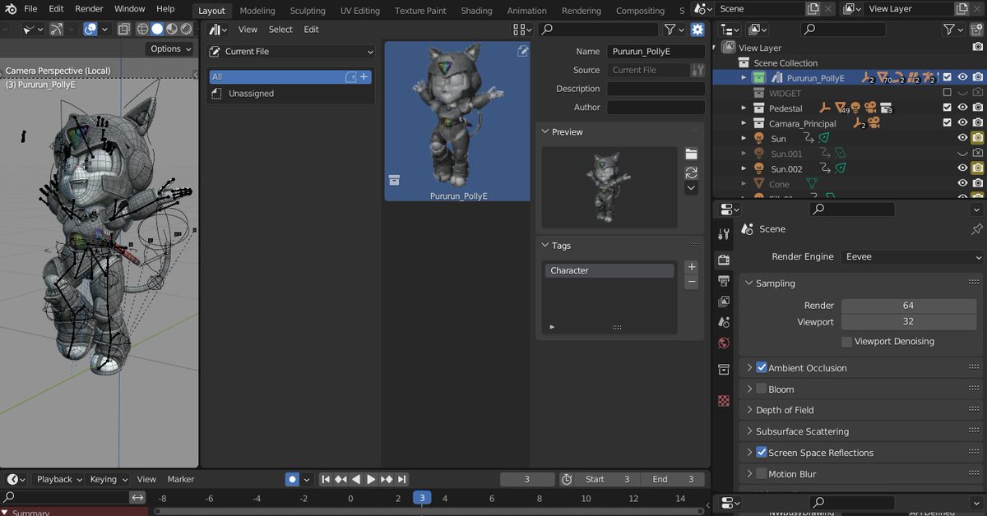
Task: Toggle Camara_Principal render visibility camera
Action: (x=978, y=123)
